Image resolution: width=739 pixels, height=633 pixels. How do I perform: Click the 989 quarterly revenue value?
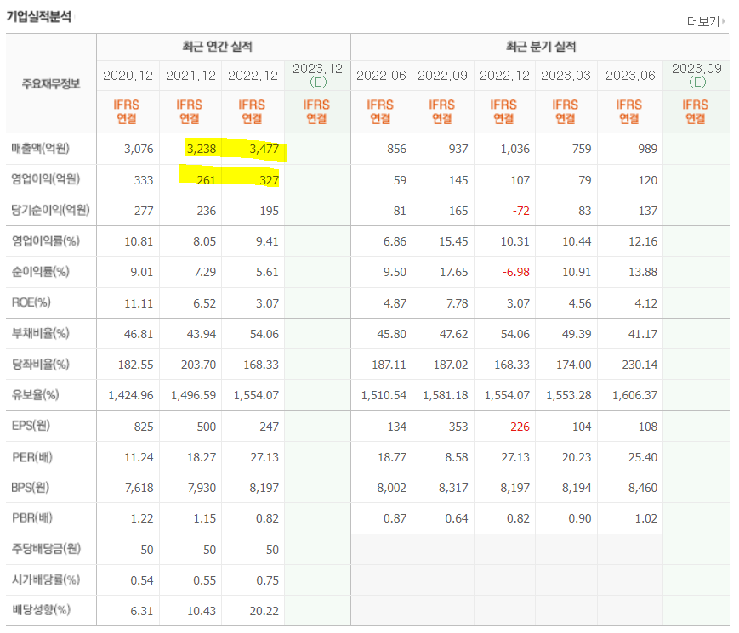point(647,149)
